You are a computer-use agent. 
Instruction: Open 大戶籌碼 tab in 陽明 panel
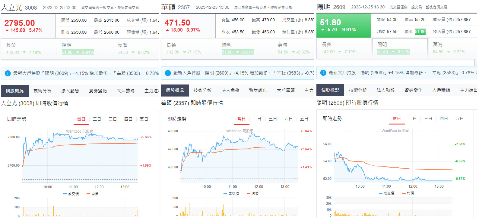point(441,90)
